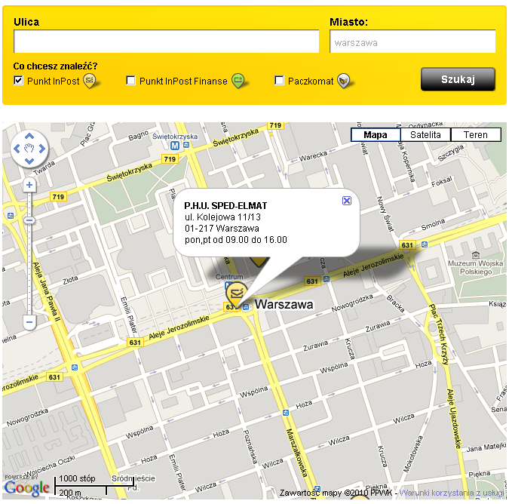The image size is (512, 504).
Task: Click the hand icon in pan control
Action: click(29, 147)
